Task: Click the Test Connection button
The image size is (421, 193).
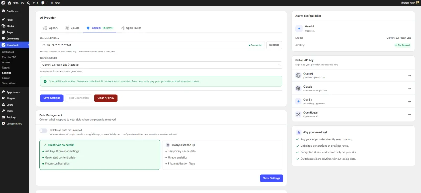Action: pyautogui.click(x=79, y=98)
